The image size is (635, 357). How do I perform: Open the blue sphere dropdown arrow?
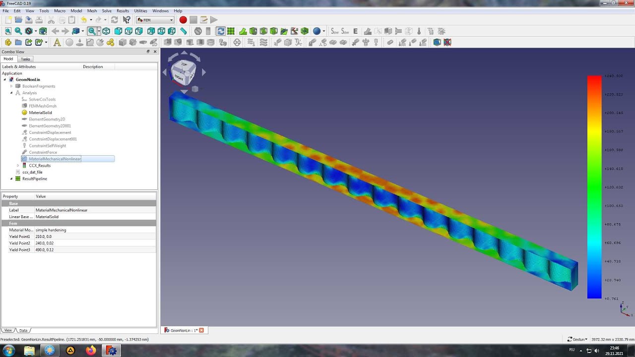coord(323,31)
